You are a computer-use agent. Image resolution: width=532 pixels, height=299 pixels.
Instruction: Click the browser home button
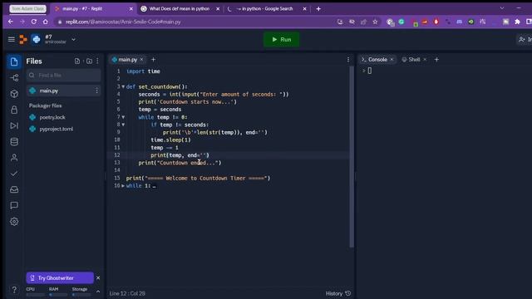coord(46,22)
